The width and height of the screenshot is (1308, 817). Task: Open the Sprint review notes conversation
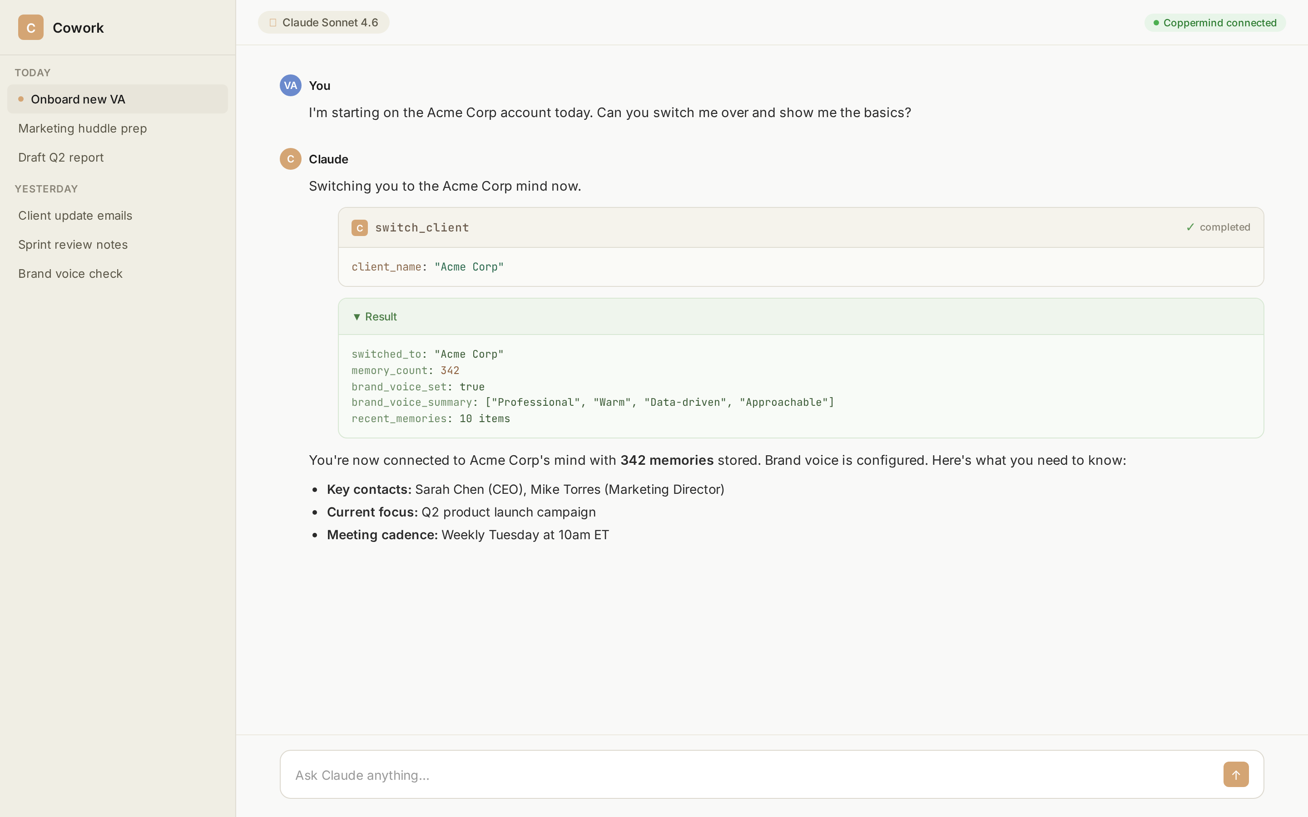(117, 245)
